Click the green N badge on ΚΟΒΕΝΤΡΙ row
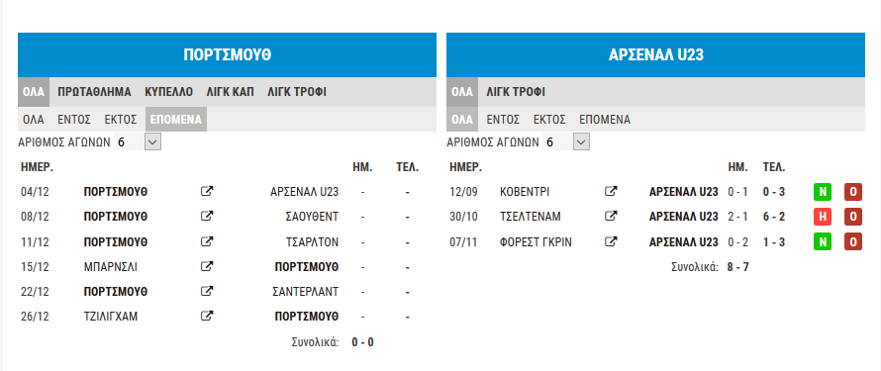This screenshot has width=881, height=371. [x=823, y=192]
